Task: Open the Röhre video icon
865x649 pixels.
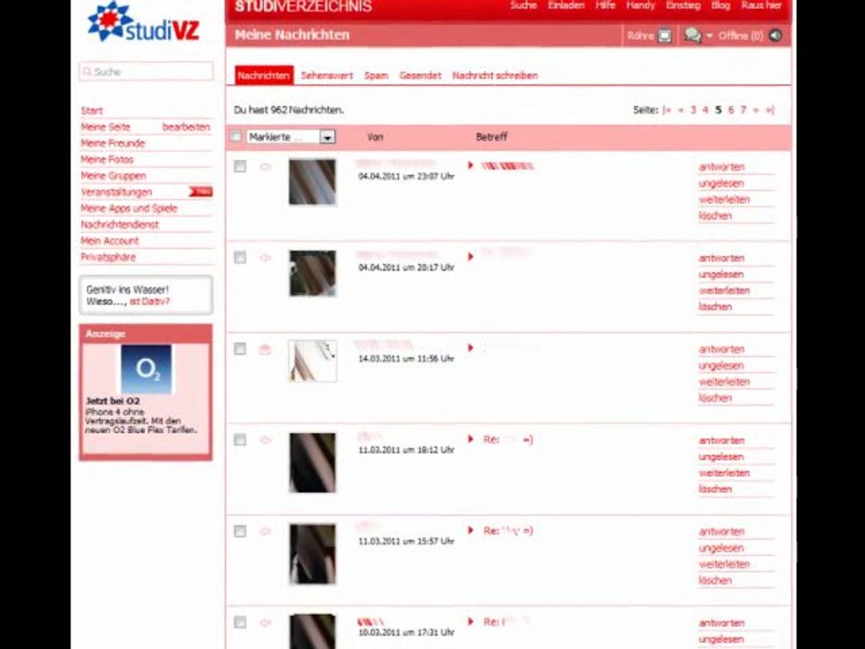Action: coord(665,36)
